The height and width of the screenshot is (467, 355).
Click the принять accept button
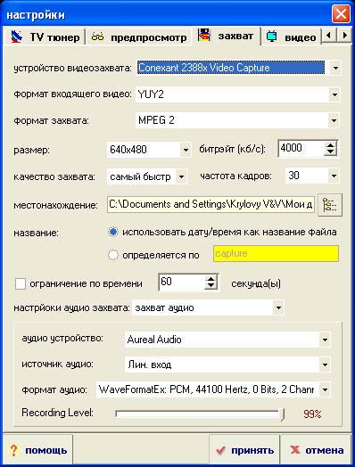point(244,450)
